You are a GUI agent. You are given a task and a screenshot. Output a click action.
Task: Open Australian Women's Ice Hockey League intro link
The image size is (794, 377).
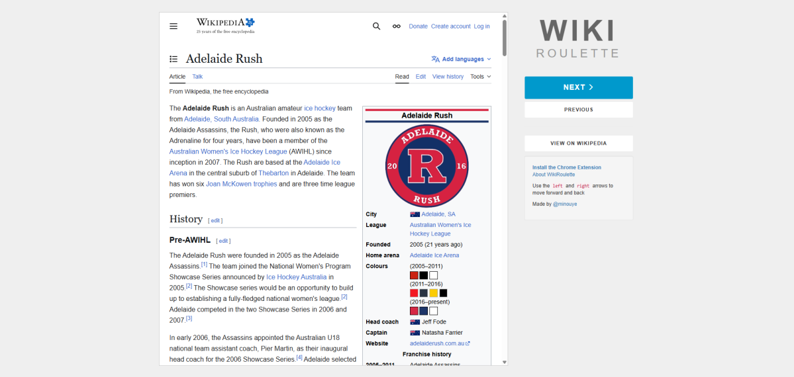(x=228, y=151)
